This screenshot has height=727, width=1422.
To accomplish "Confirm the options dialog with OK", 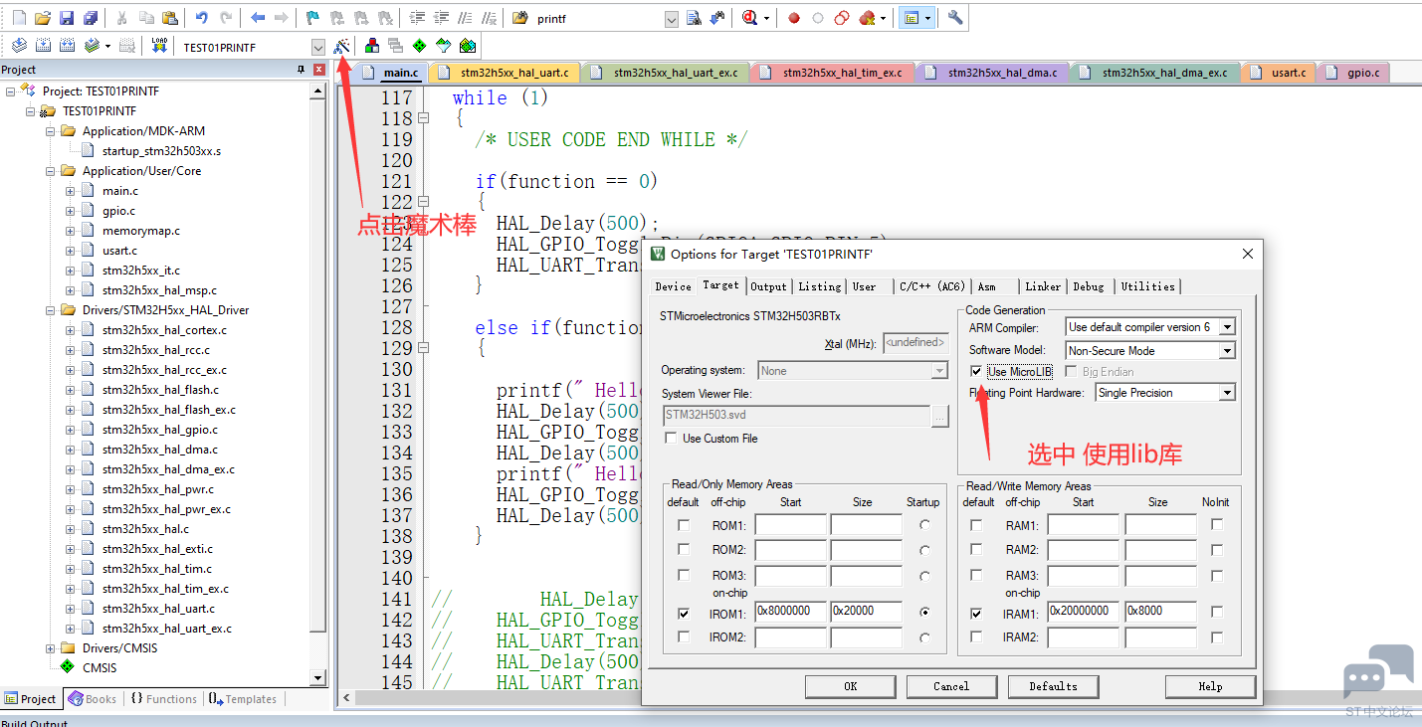I will [850, 686].
